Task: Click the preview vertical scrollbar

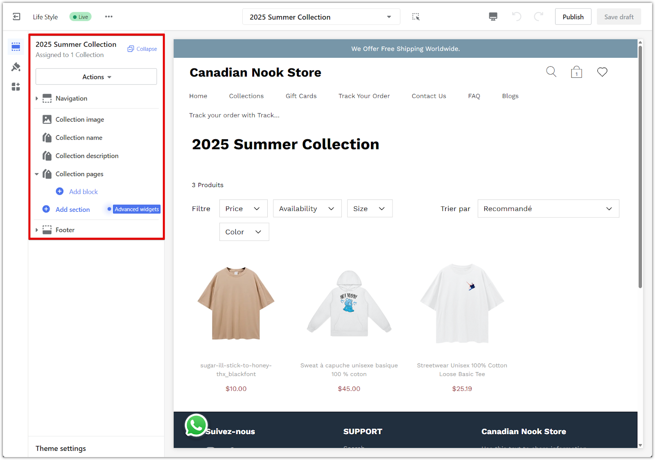Action: point(640,167)
